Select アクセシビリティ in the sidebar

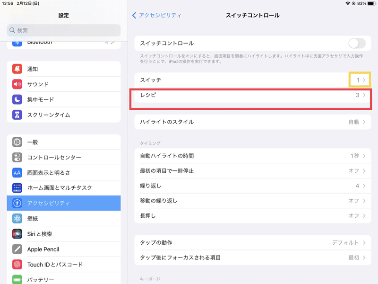coord(64,203)
